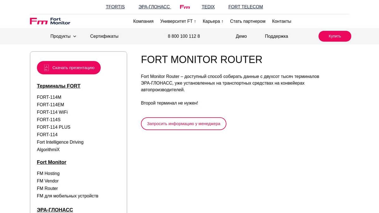Click the phone number 8 800 100 112 8
Screen dimensions: 379x213
click(x=184, y=36)
